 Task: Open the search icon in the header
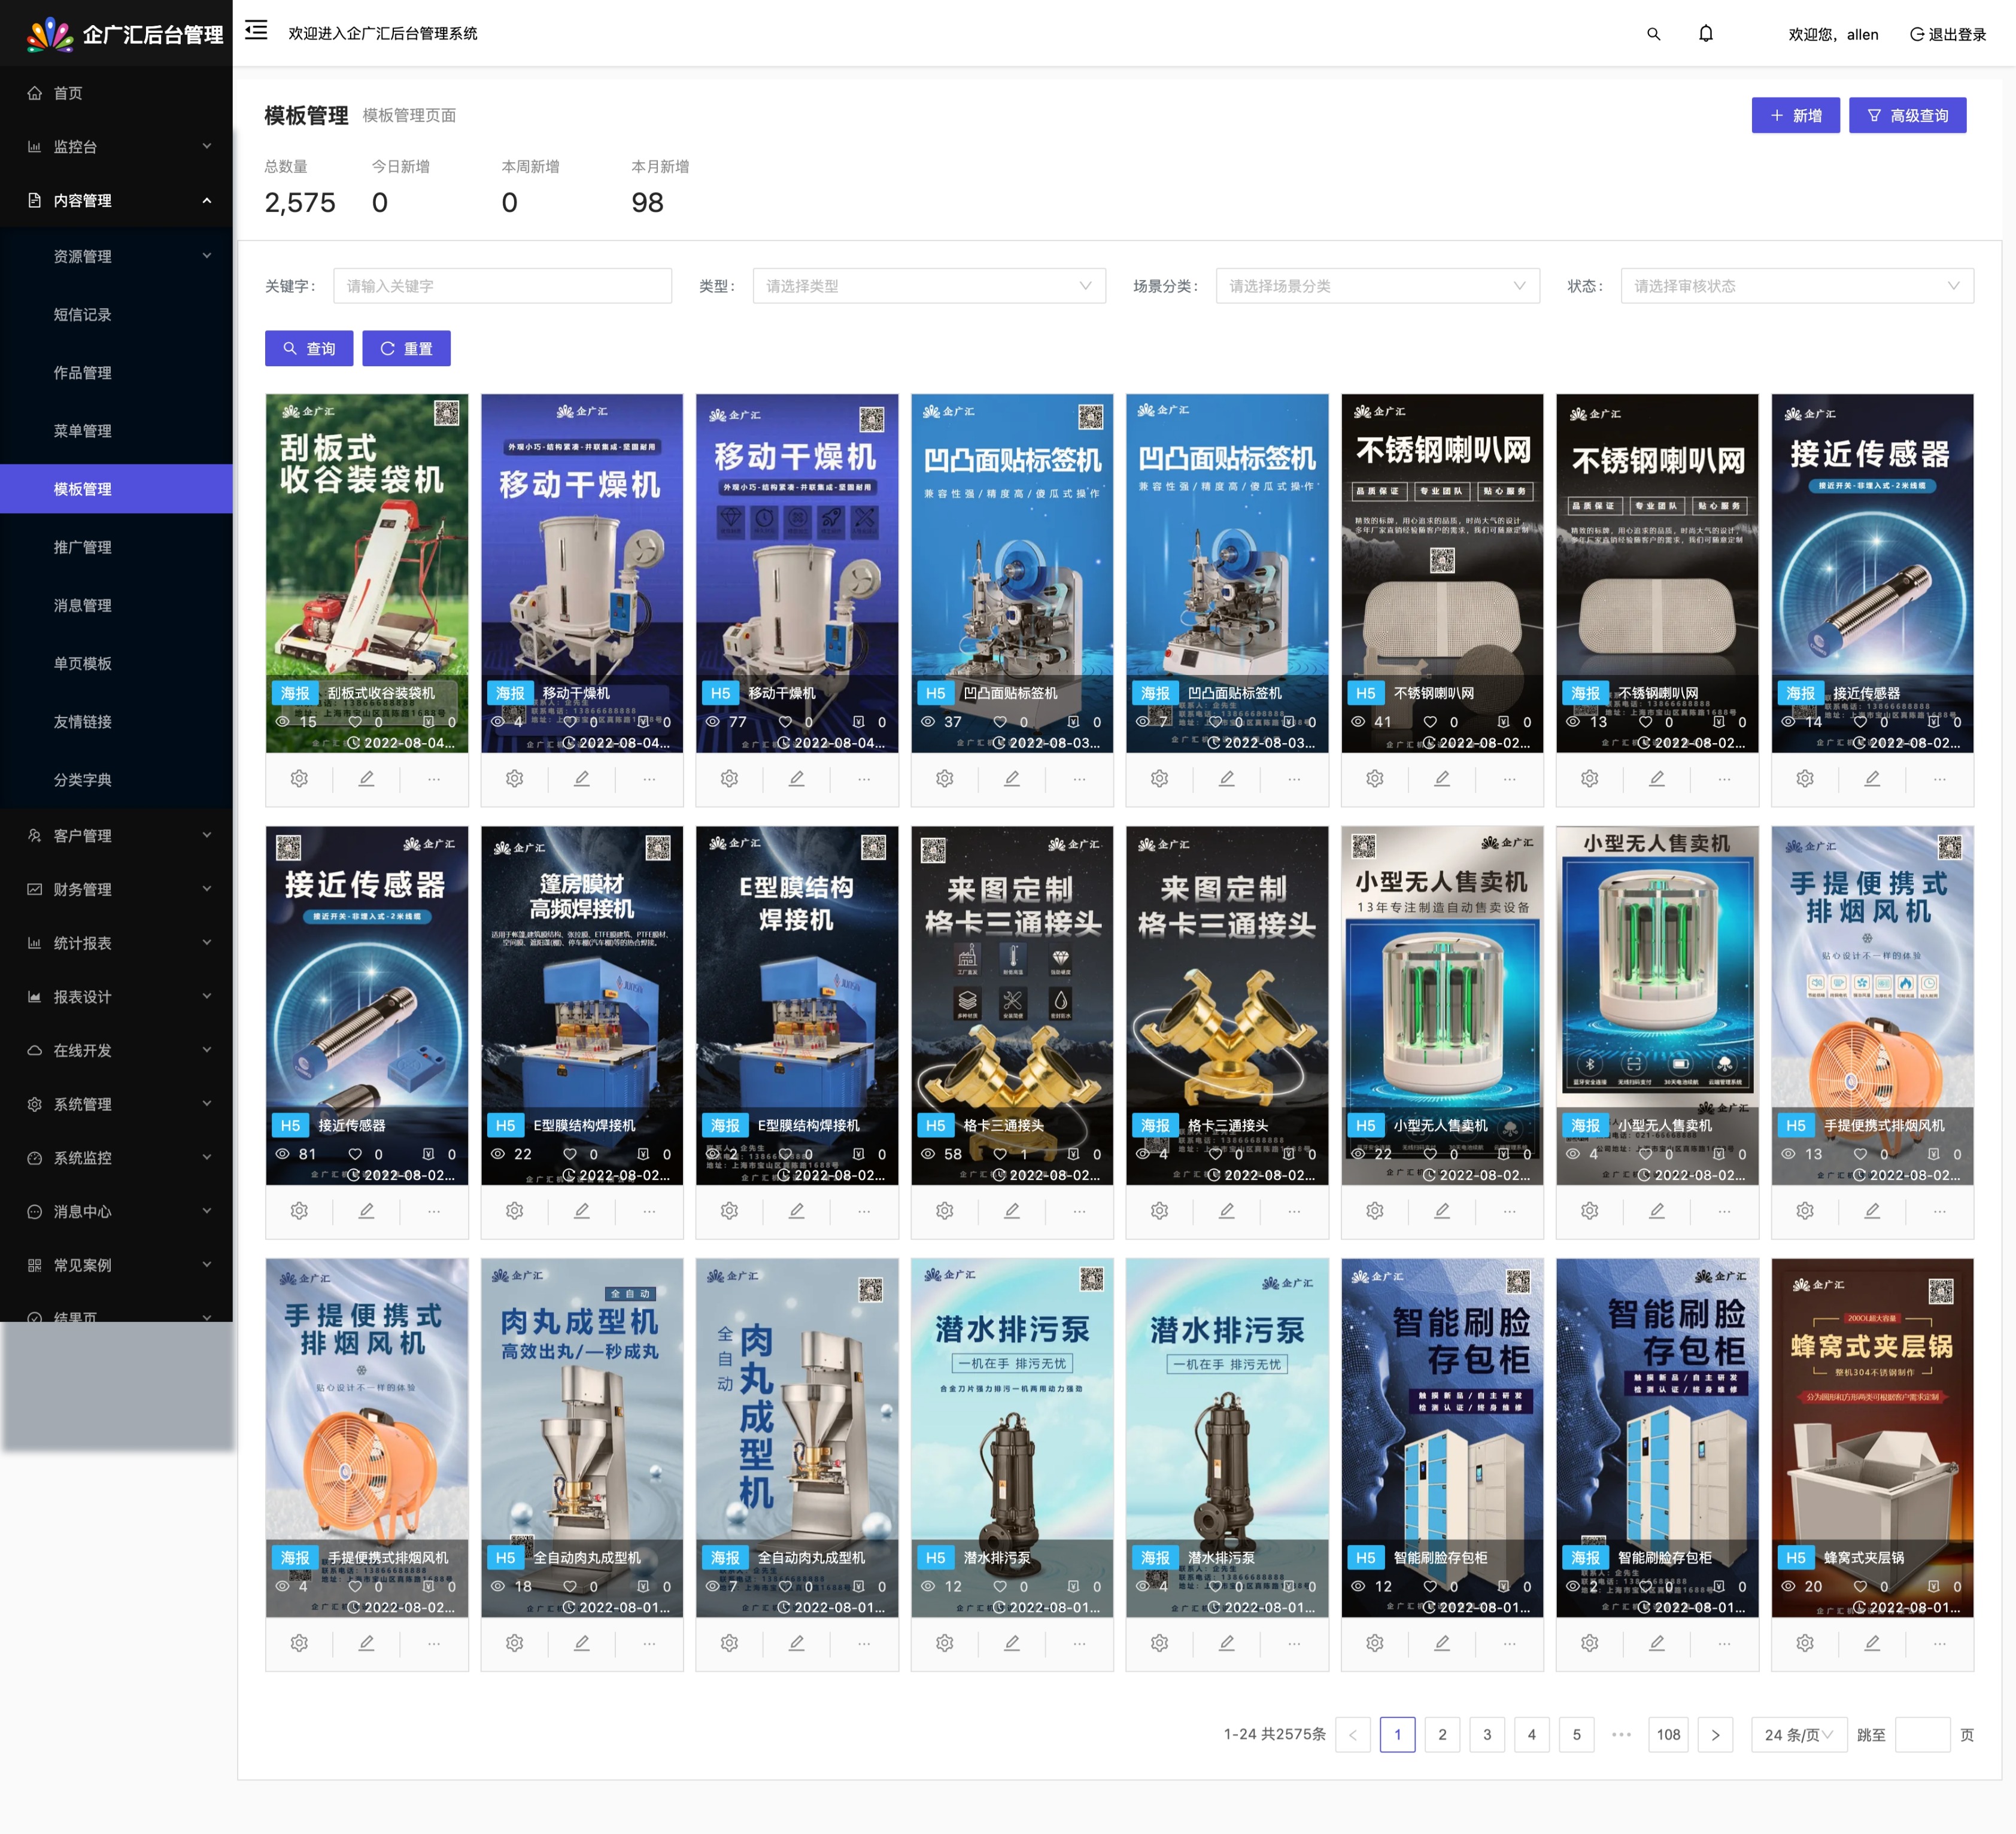tap(1654, 34)
